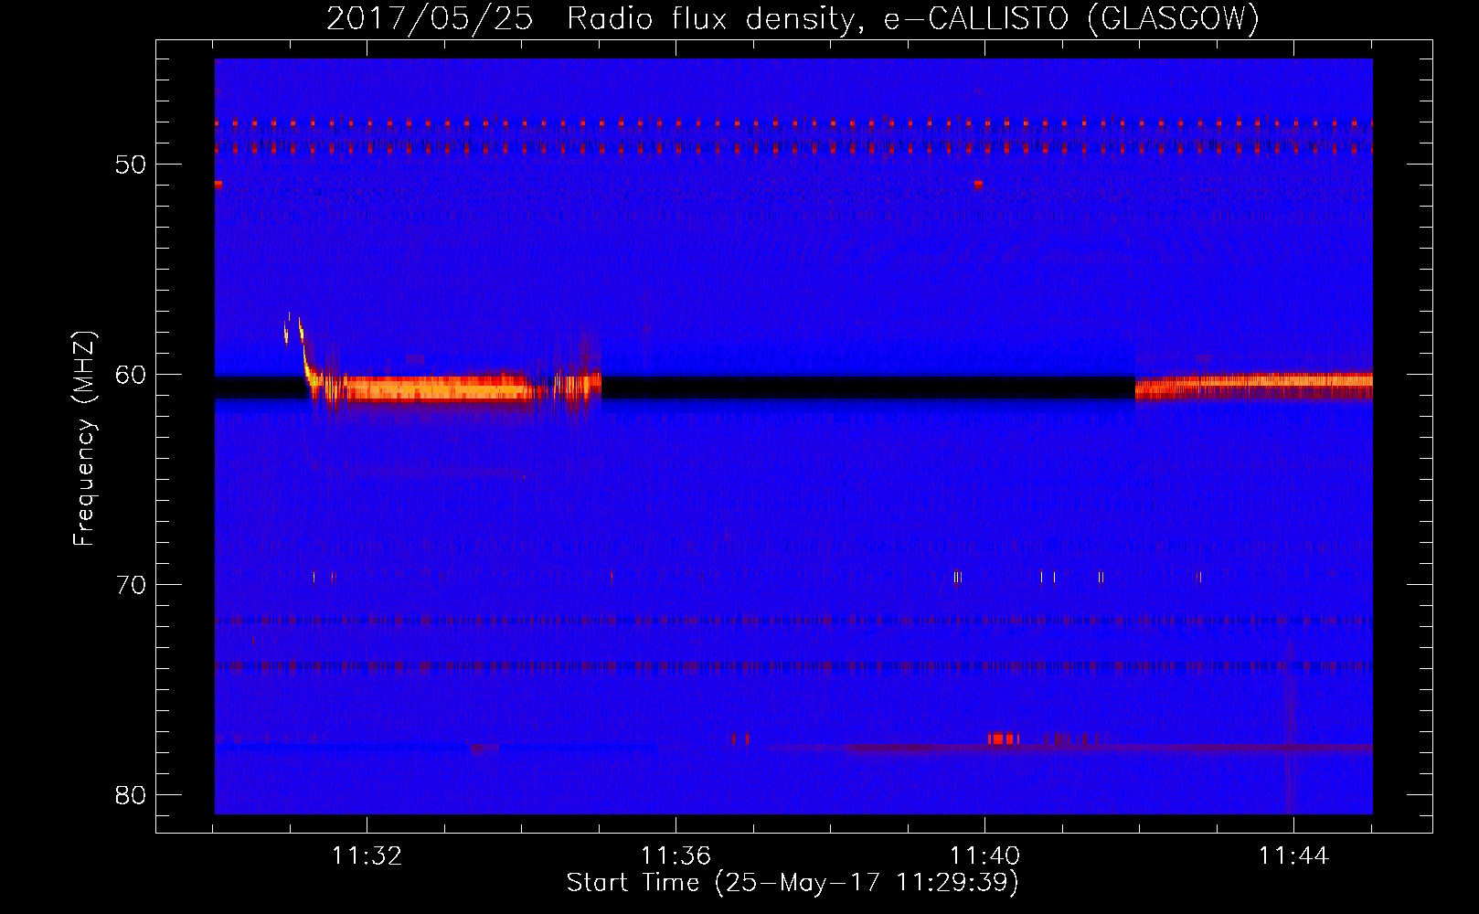Click the 50 MHz tick label

(131, 165)
